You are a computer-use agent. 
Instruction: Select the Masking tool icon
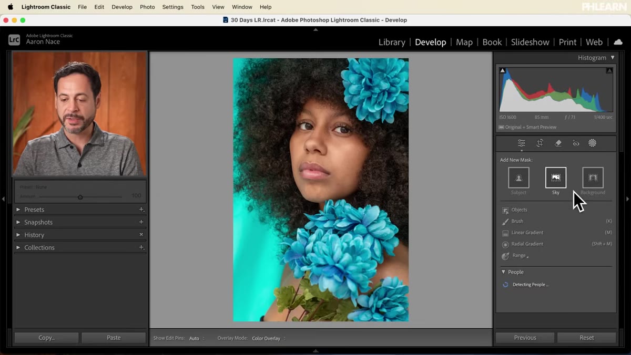tap(592, 143)
